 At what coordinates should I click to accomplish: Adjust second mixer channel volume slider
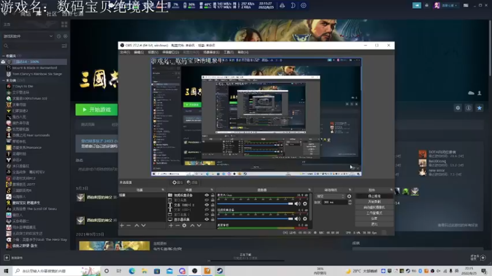click(x=255, y=219)
